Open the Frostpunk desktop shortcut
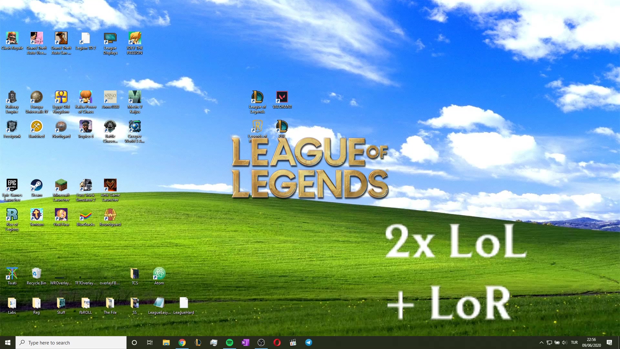Image resolution: width=620 pixels, height=349 pixels. coord(12,129)
